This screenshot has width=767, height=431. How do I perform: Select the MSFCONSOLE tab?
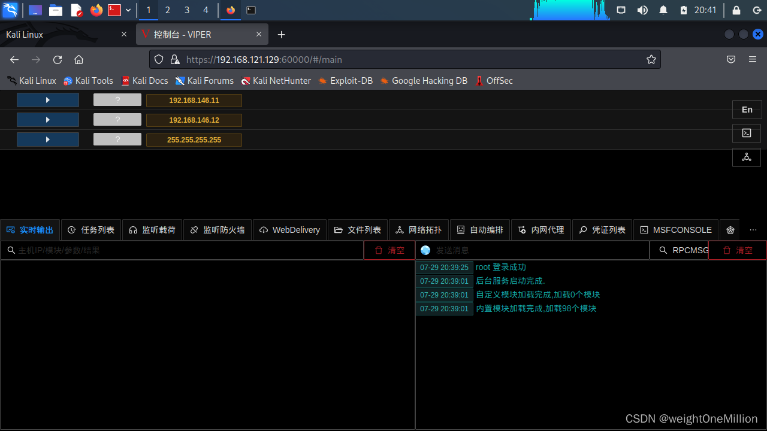pyautogui.click(x=676, y=230)
